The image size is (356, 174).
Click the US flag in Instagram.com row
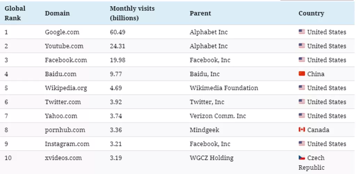point(302,144)
